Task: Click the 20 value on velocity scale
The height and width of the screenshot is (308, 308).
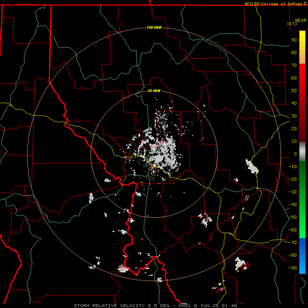Action: (x=294, y=128)
